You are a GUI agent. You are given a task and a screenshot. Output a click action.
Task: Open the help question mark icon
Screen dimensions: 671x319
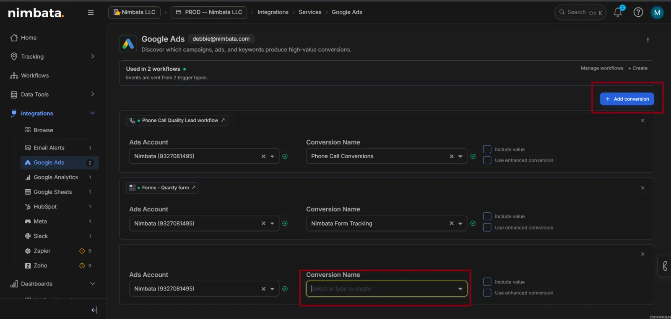[638, 12]
